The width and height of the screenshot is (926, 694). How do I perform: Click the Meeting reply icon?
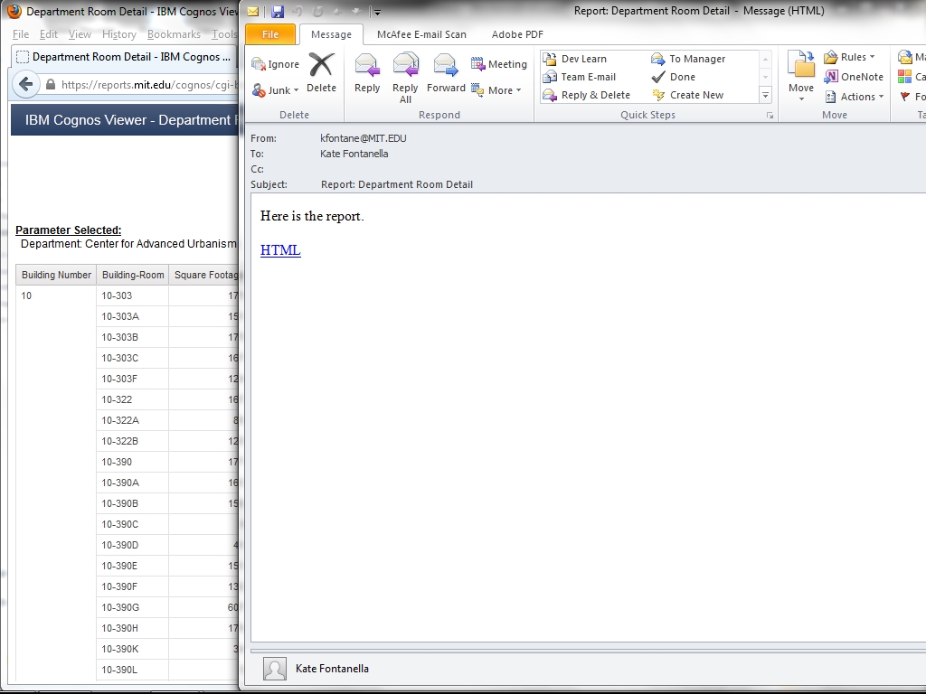click(499, 64)
